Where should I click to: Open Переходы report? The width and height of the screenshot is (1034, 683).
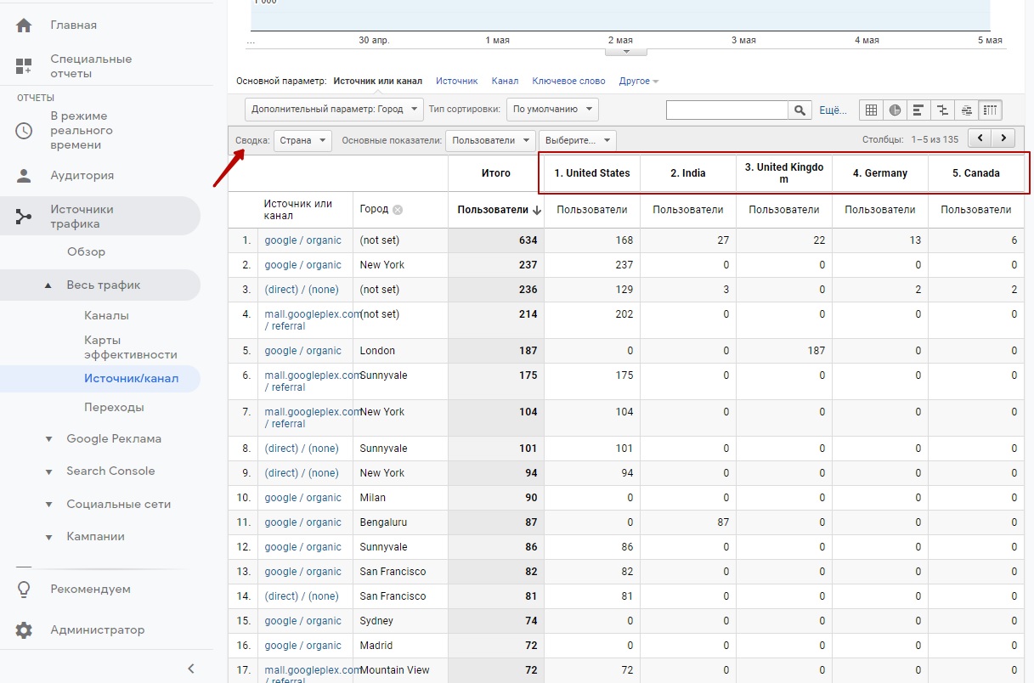tap(114, 407)
